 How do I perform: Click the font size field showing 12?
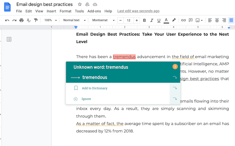[x=129, y=20]
